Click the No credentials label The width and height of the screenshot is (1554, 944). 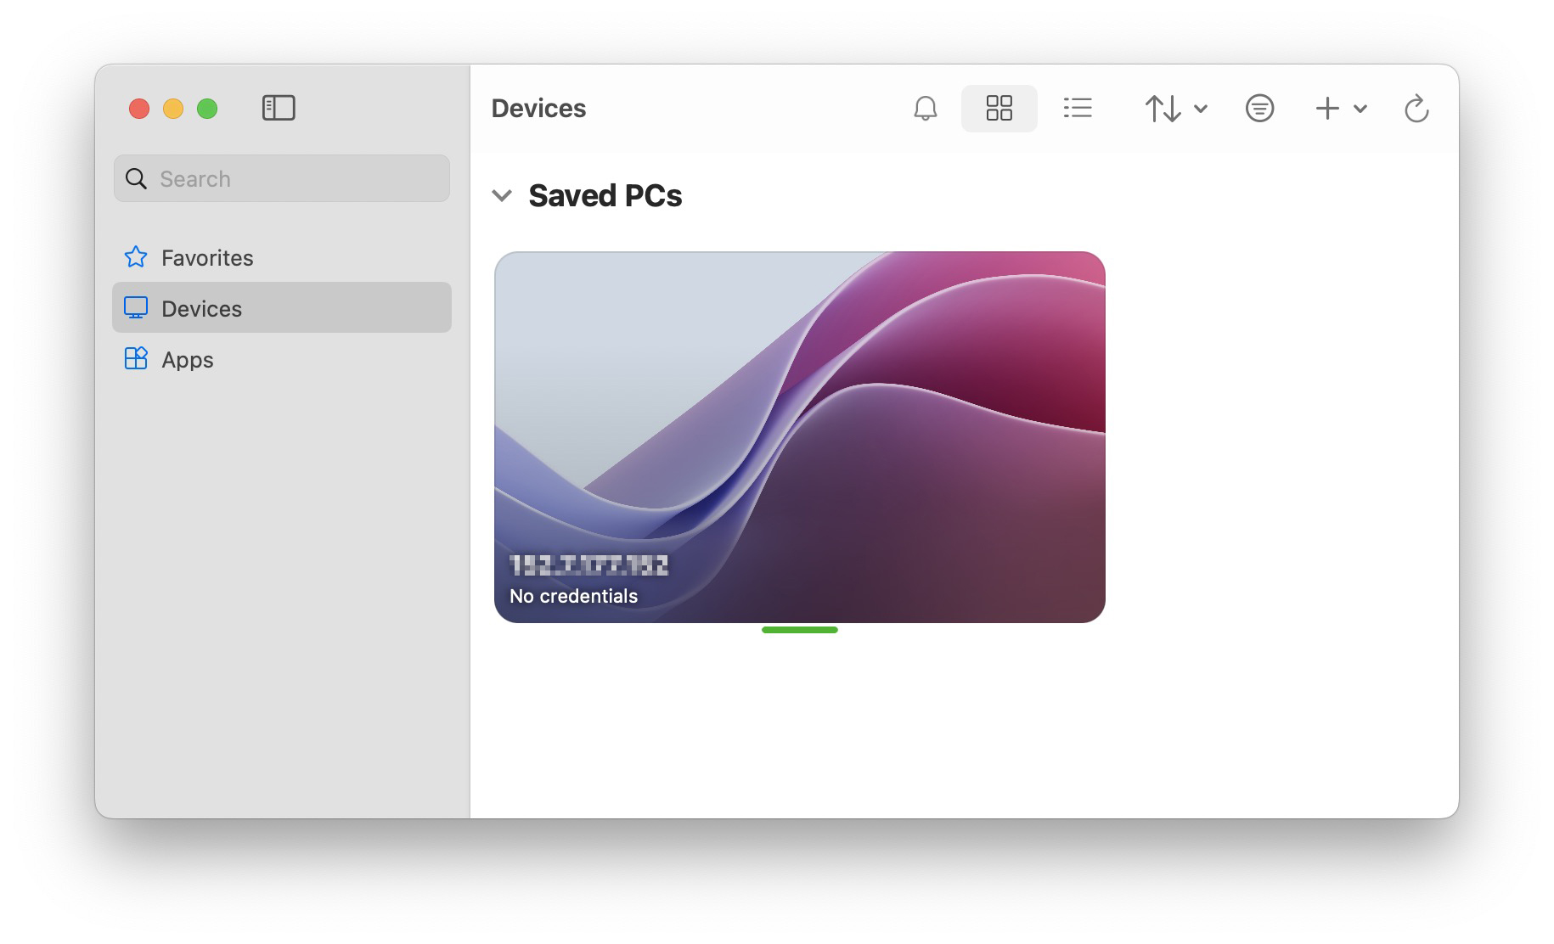pos(573,597)
